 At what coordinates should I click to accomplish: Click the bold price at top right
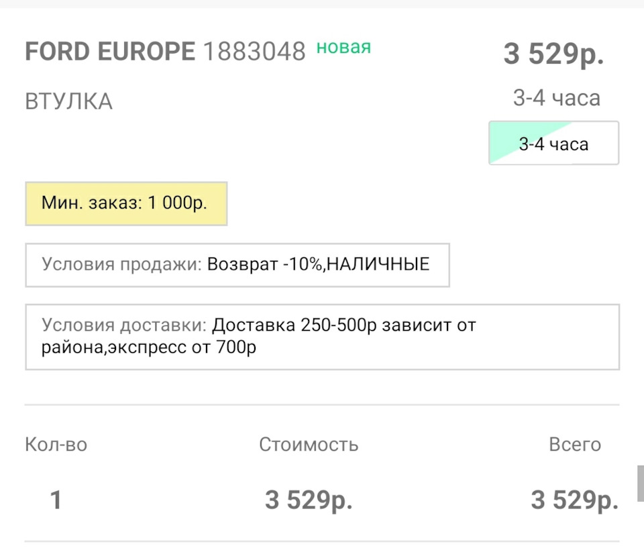[553, 55]
